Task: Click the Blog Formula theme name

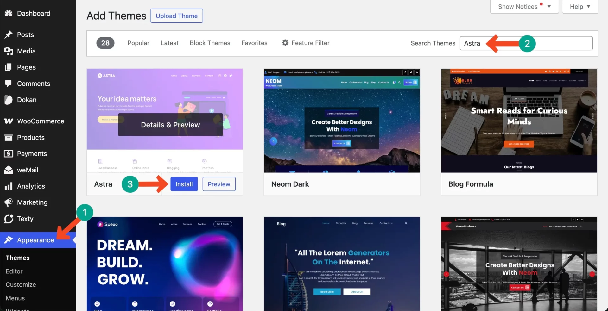Action: [x=471, y=184]
